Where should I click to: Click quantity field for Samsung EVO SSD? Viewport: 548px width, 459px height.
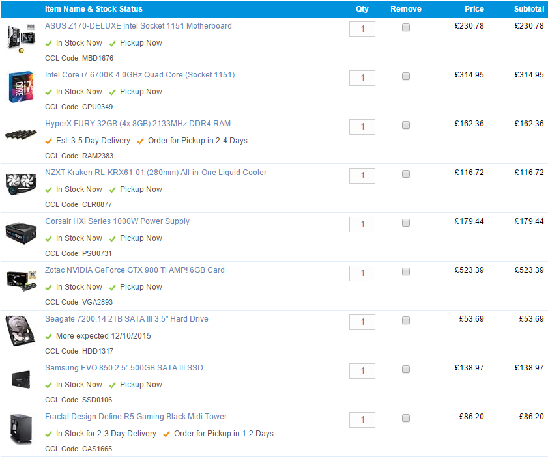pos(362,371)
